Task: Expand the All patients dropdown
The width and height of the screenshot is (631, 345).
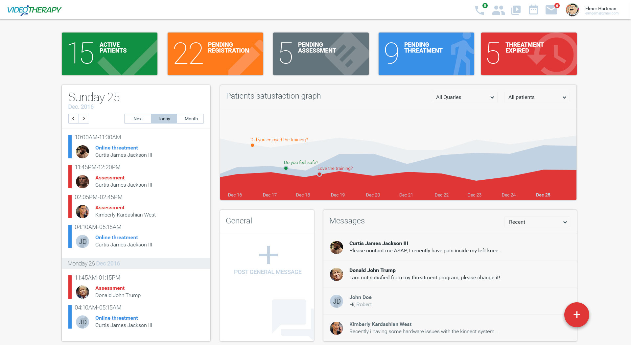Action: tap(537, 97)
